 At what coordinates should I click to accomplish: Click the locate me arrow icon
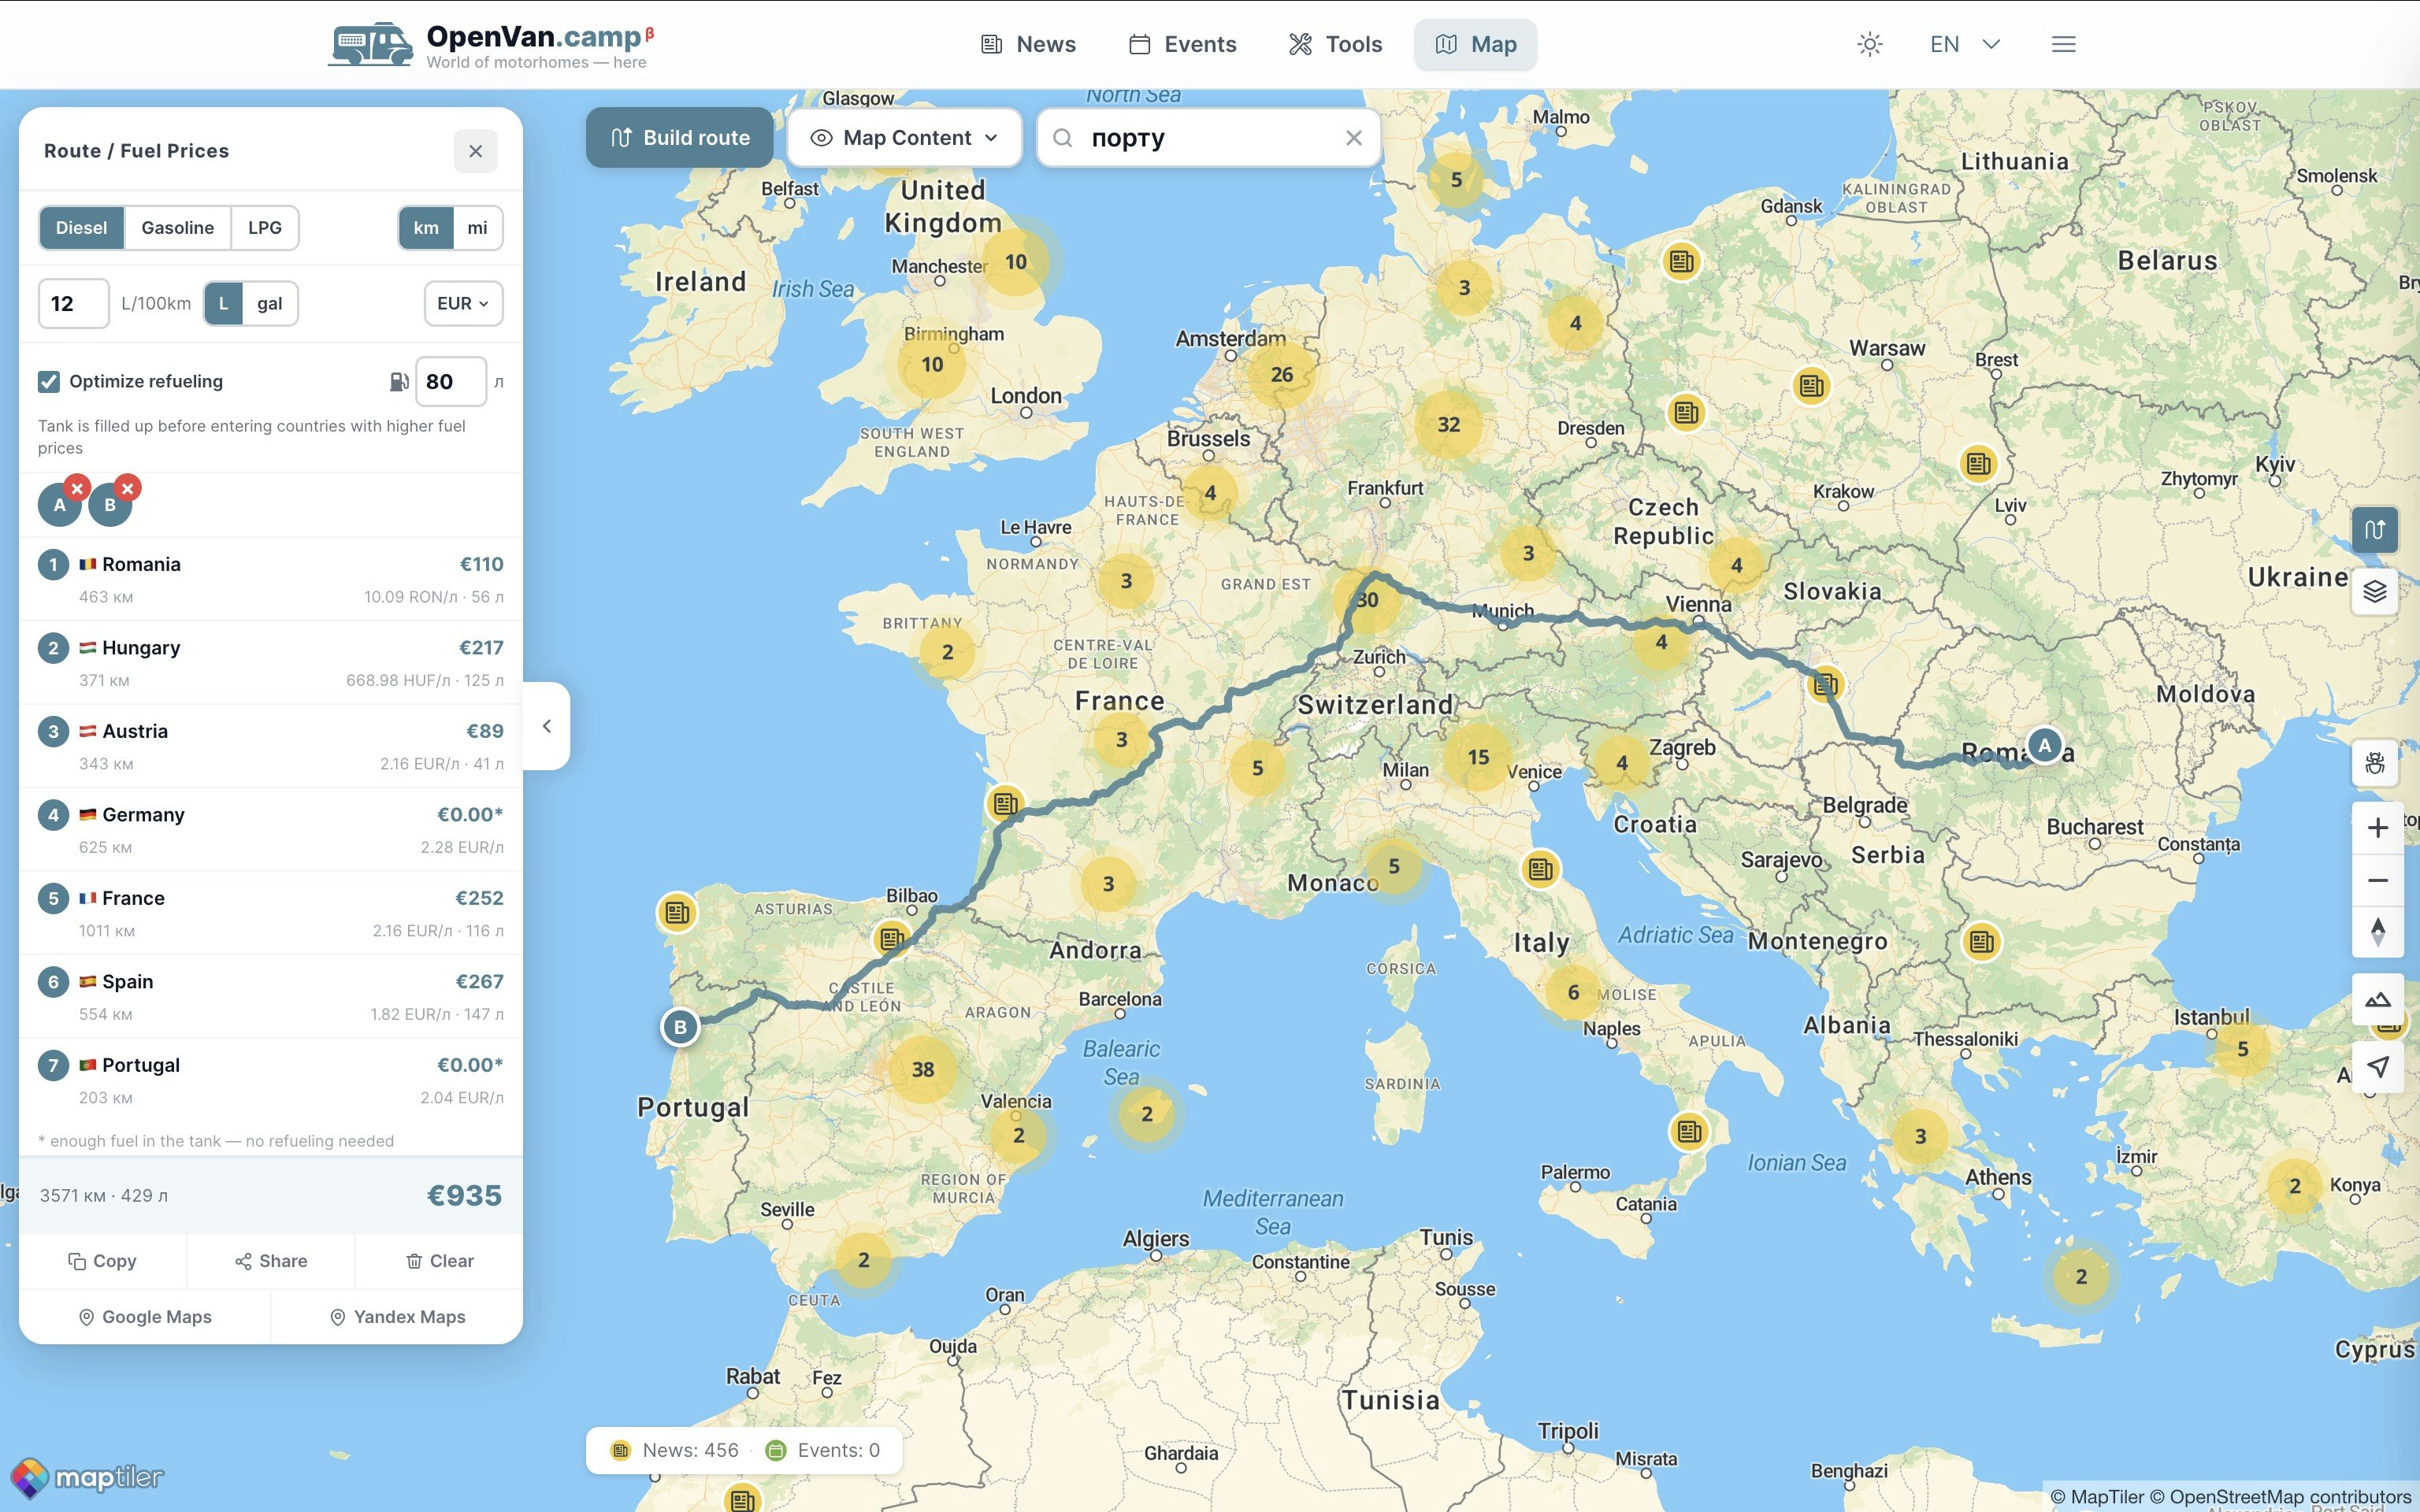coord(2377,1067)
